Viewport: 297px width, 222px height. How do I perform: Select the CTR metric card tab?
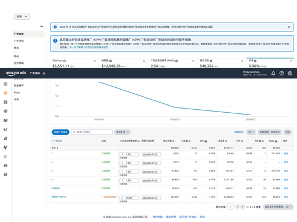pos(270,63)
